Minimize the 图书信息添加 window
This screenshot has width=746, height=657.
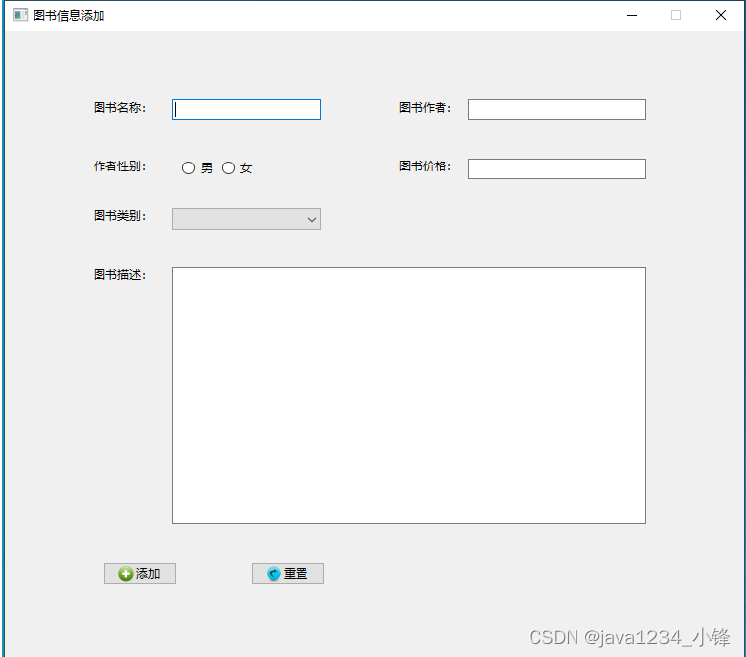coord(632,15)
